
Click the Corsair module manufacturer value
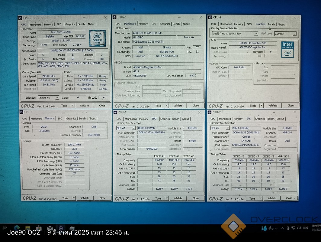pos(246,137)
